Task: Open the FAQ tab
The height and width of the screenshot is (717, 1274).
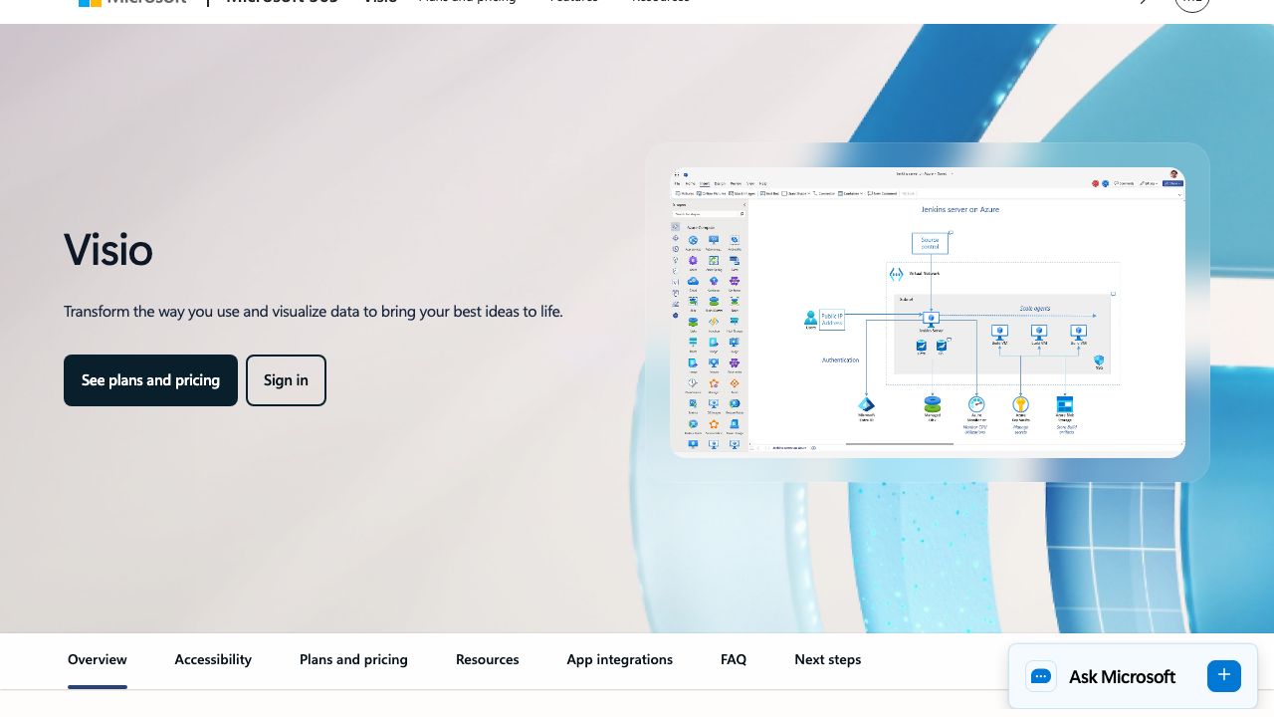Action: (734, 659)
